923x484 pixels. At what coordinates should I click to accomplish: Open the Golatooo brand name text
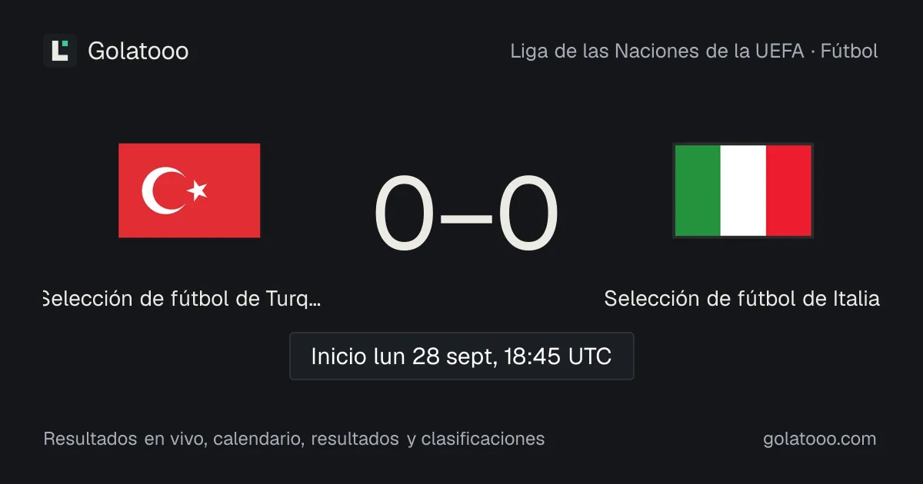[x=138, y=51]
